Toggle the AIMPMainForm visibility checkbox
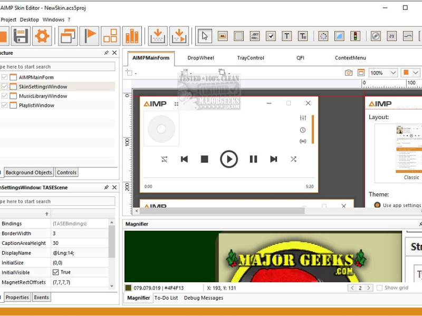 4,77
